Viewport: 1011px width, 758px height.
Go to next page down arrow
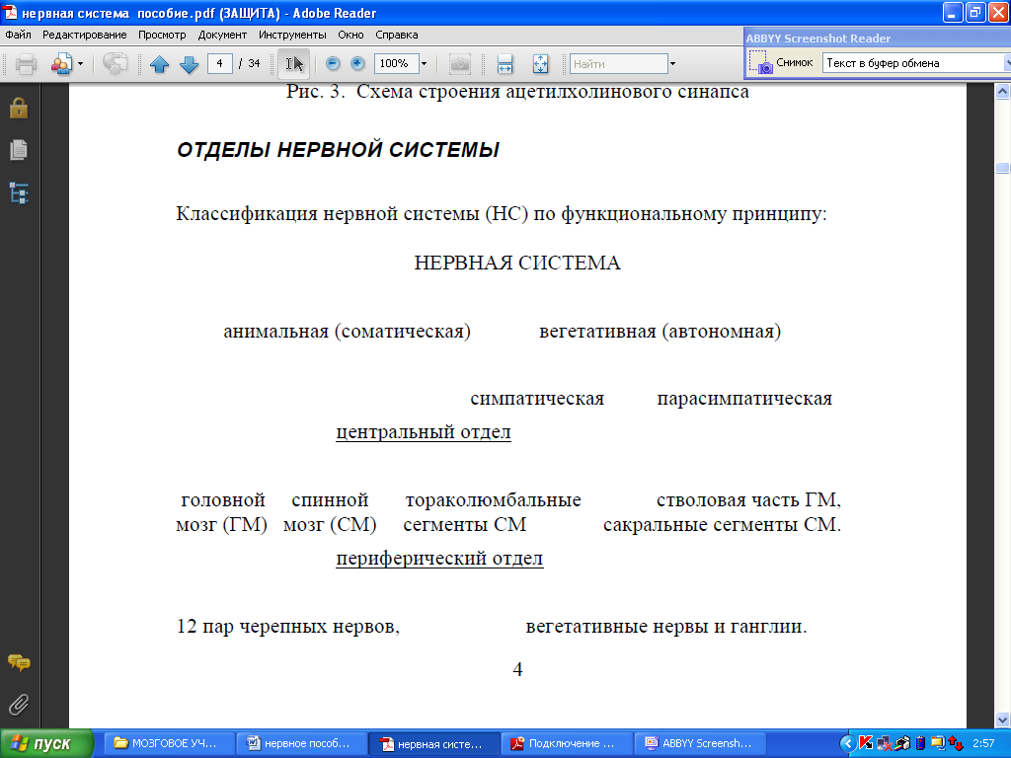189,64
